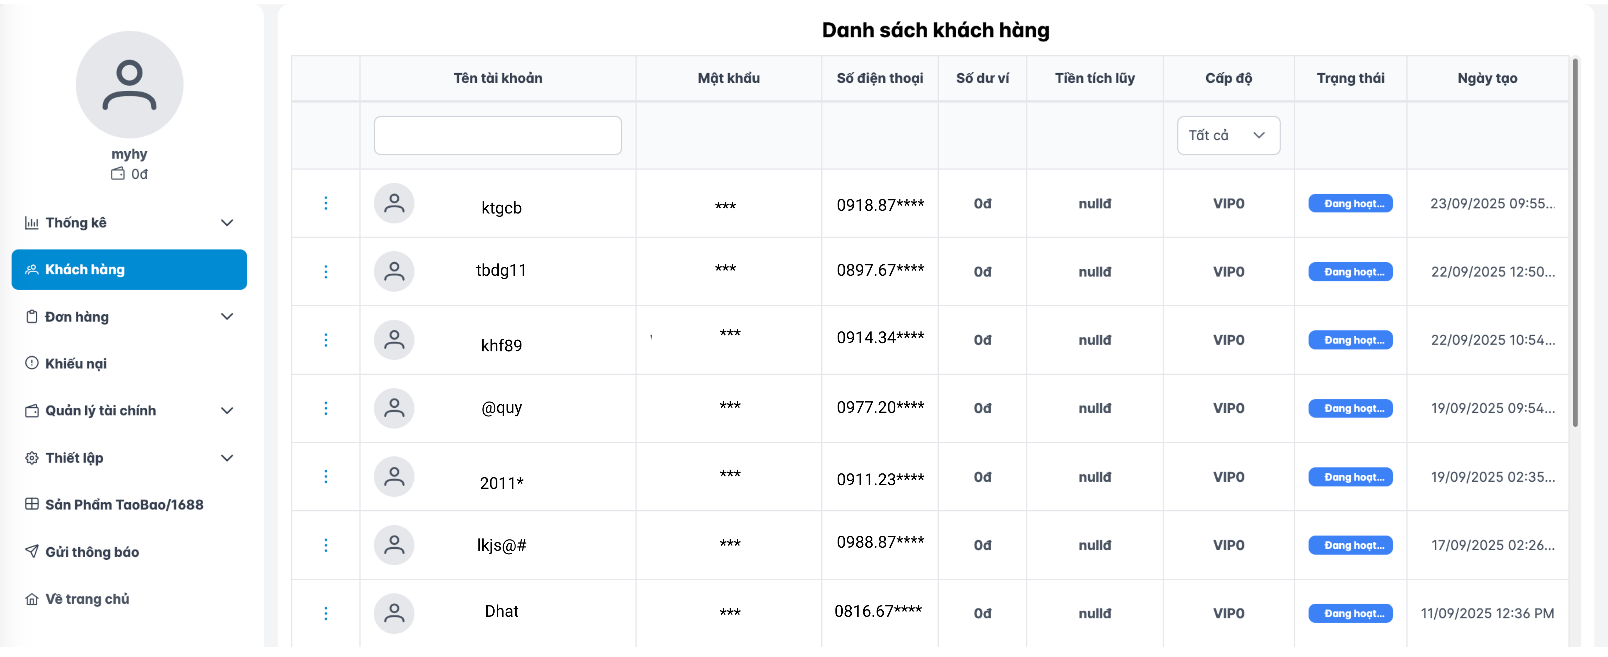The height and width of the screenshot is (657, 1608).
Task: Click the avatar icon of tbdg11
Action: click(x=394, y=271)
